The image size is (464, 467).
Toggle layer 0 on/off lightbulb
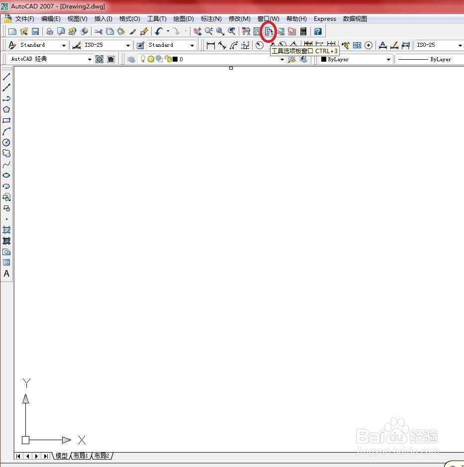[x=143, y=59]
